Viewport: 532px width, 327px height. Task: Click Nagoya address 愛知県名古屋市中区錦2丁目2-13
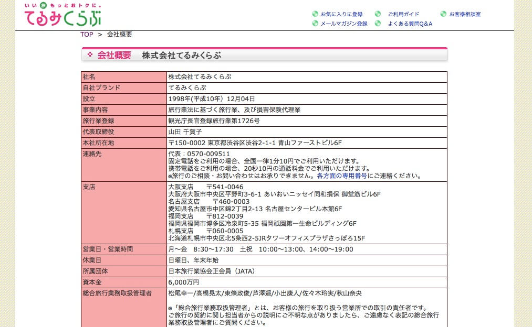point(255,209)
